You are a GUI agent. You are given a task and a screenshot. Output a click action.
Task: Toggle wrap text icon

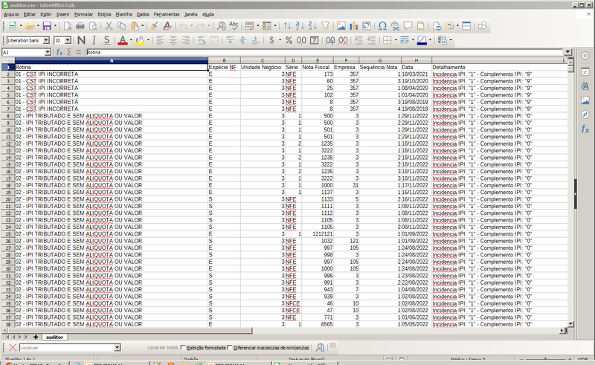202,40
